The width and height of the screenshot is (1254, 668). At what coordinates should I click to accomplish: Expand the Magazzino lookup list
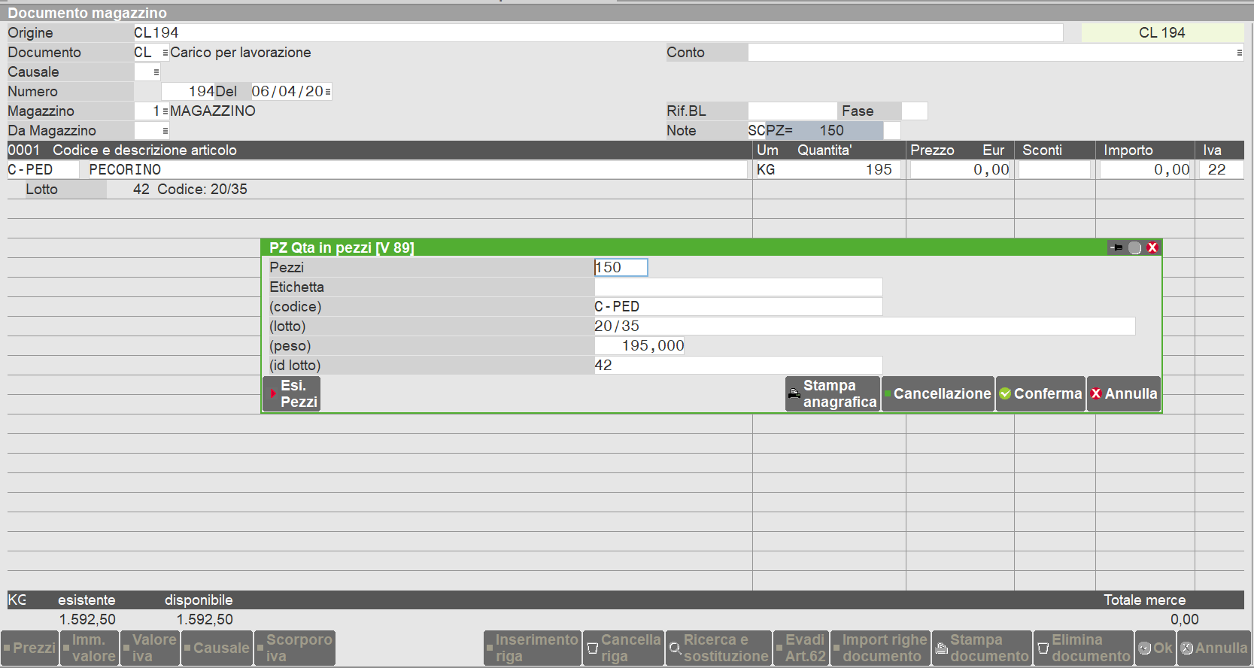pyautogui.click(x=165, y=111)
